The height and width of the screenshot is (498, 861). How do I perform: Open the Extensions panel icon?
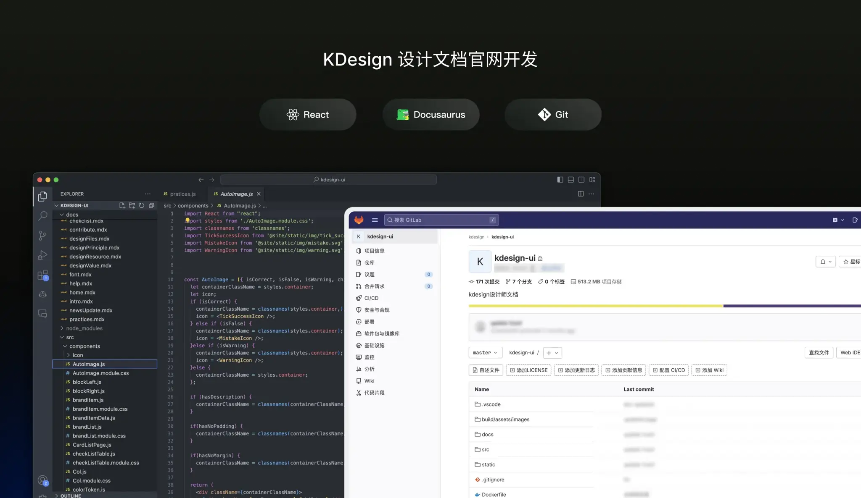(42, 275)
